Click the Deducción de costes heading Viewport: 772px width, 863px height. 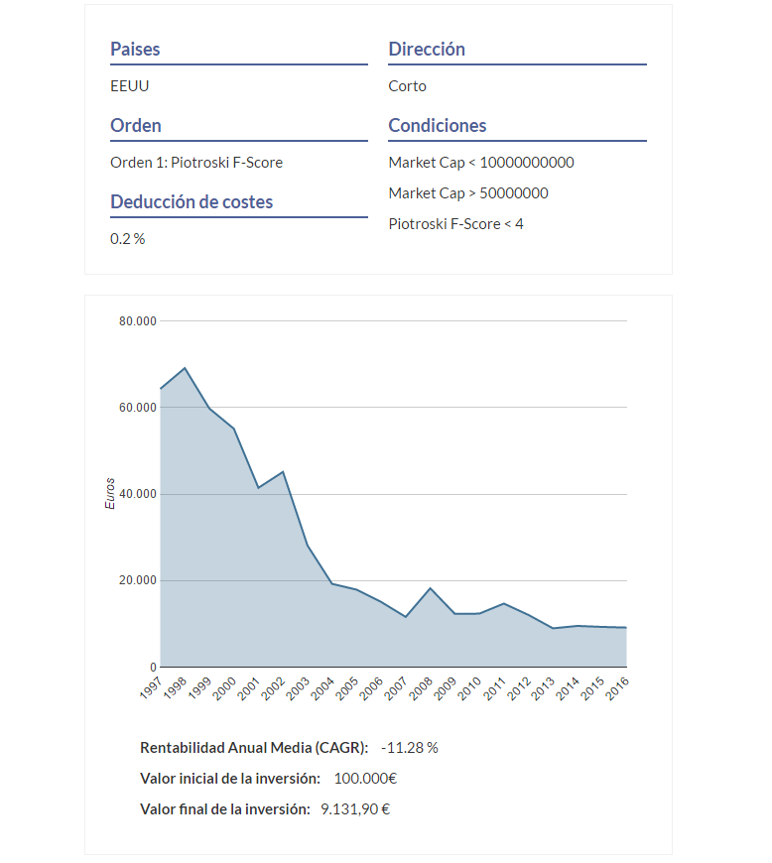(192, 202)
